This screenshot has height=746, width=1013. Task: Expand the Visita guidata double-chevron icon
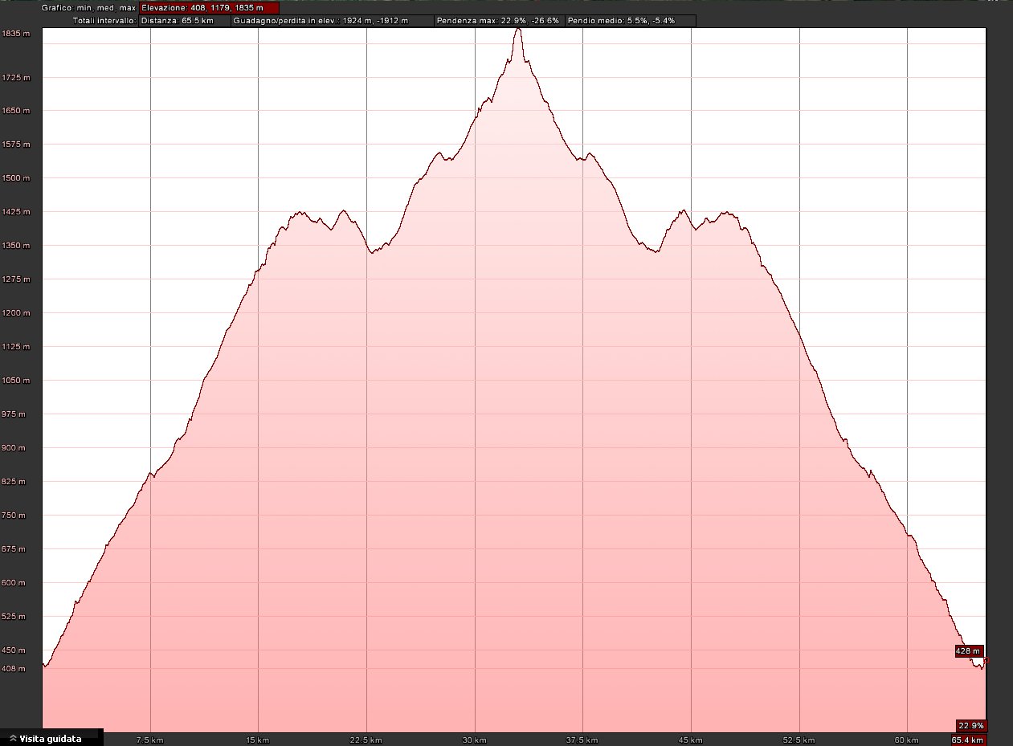tap(14, 739)
